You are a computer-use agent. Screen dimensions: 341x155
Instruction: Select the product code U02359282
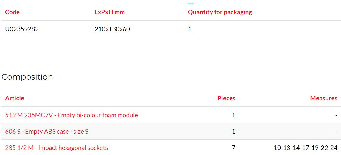tap(22, 29)
